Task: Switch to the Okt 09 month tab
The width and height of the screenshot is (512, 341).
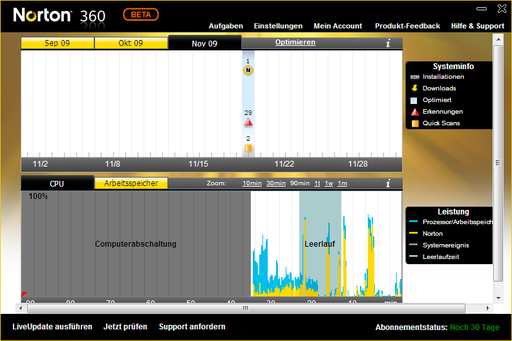Action: click(131, 43)
